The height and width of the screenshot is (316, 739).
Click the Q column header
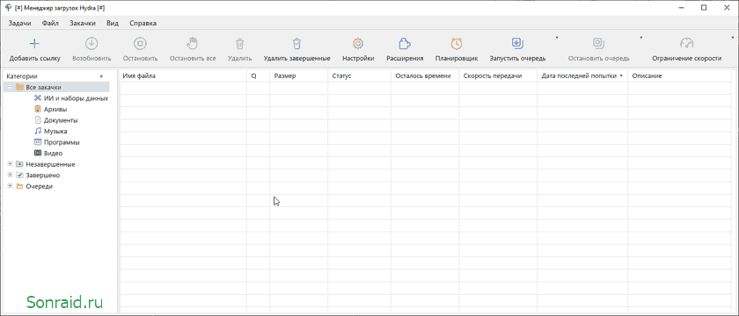[259, 75]
